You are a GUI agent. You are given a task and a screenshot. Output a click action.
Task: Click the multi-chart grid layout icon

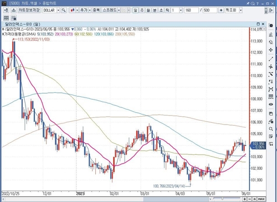[6, 18]
